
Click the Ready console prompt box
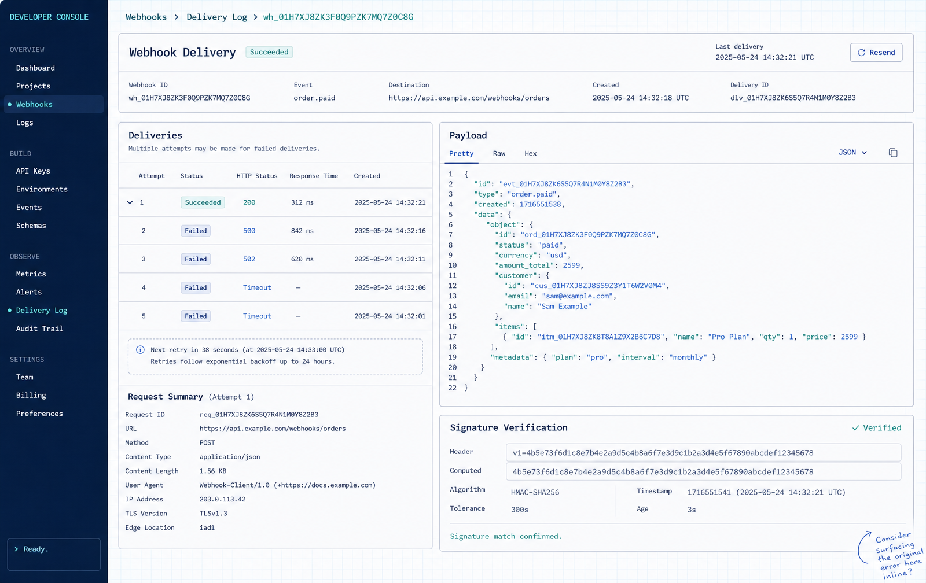[x=54, y=555]
